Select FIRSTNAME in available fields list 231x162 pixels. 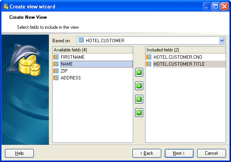[72, 57]
